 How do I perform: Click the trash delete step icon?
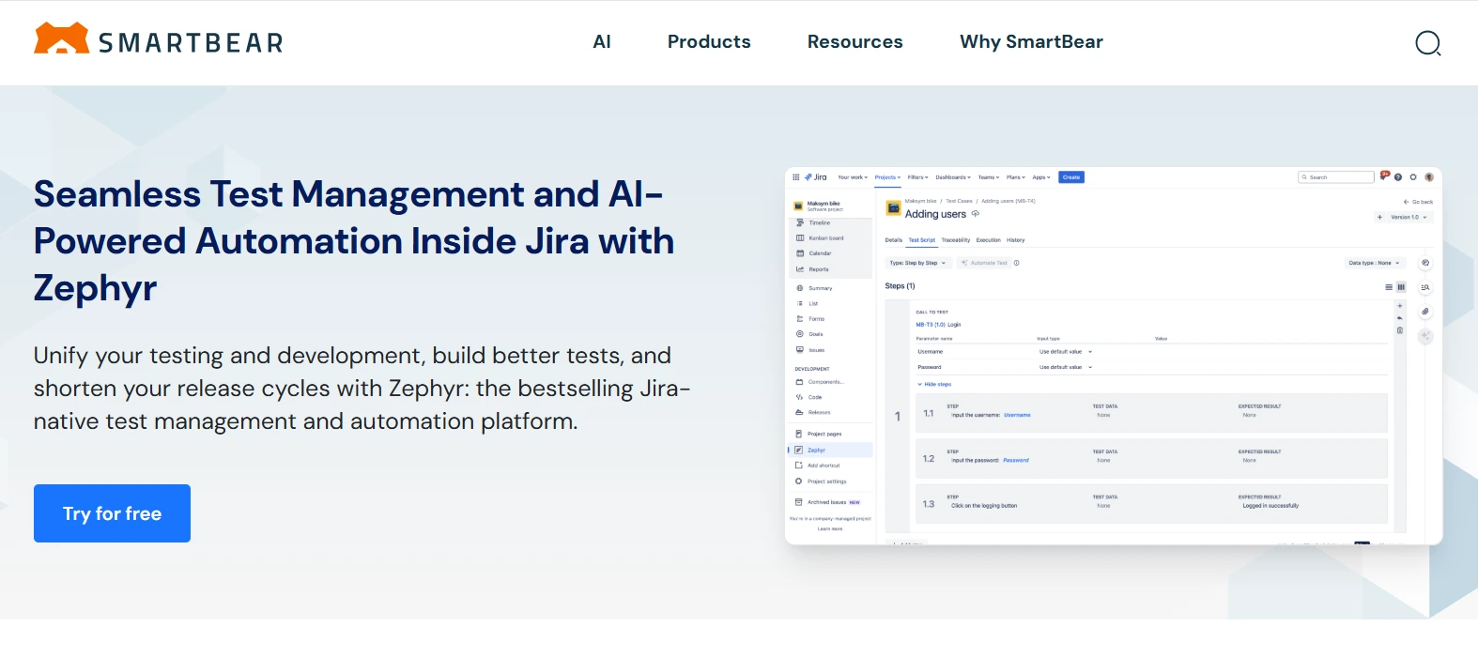pos(1400,330)
